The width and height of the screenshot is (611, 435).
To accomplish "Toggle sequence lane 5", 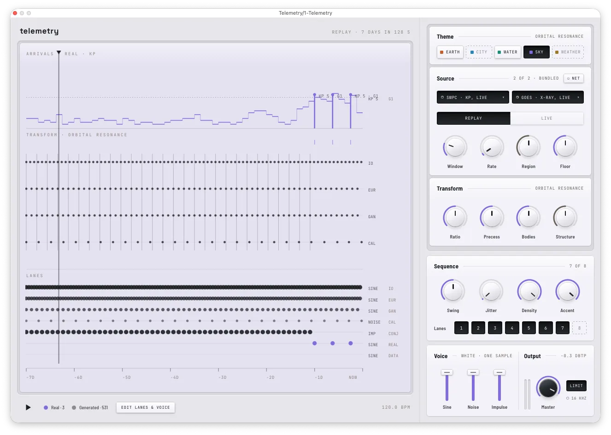I will coord(529,328).
